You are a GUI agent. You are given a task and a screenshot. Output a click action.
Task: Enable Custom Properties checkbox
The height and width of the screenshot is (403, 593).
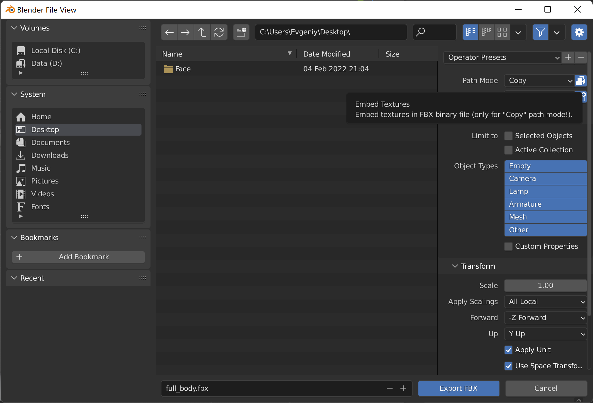(508, 246)
